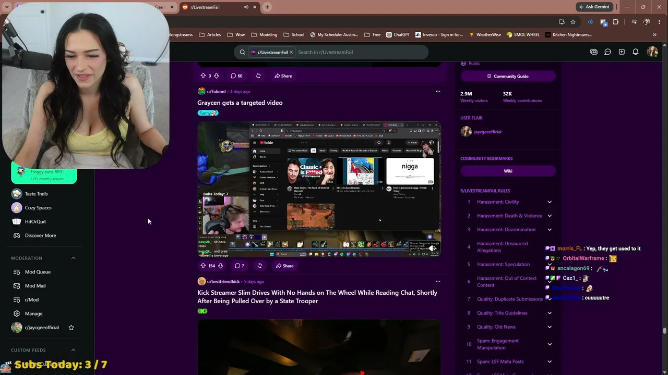Image resolution: width=668 pixels, height=375 pixels.
Task: Give an award to the post with 60 comments
Action: pyautogui.click(x=258, y=76)
